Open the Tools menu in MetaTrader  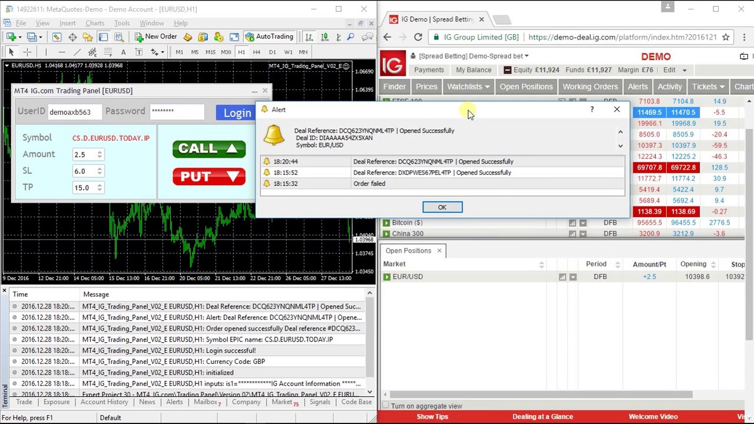tap(122, 23)
